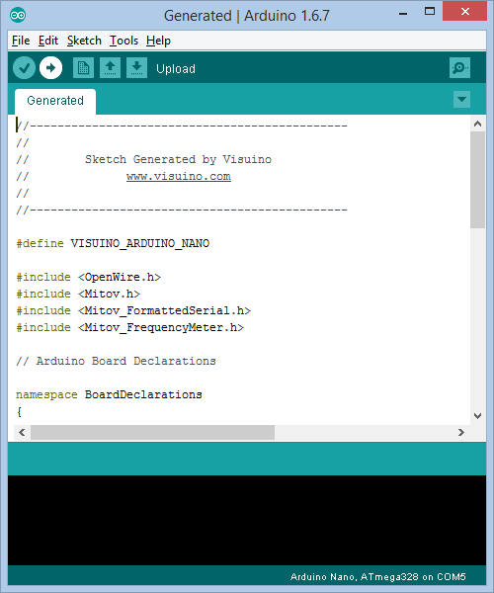This screenshot has height=593, width=494.
Task: Click the Upload arrow button
Action: (x=50, y=68)
